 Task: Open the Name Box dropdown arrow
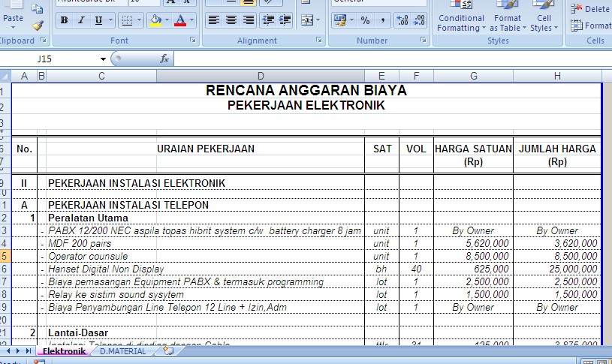pos(103,59)
